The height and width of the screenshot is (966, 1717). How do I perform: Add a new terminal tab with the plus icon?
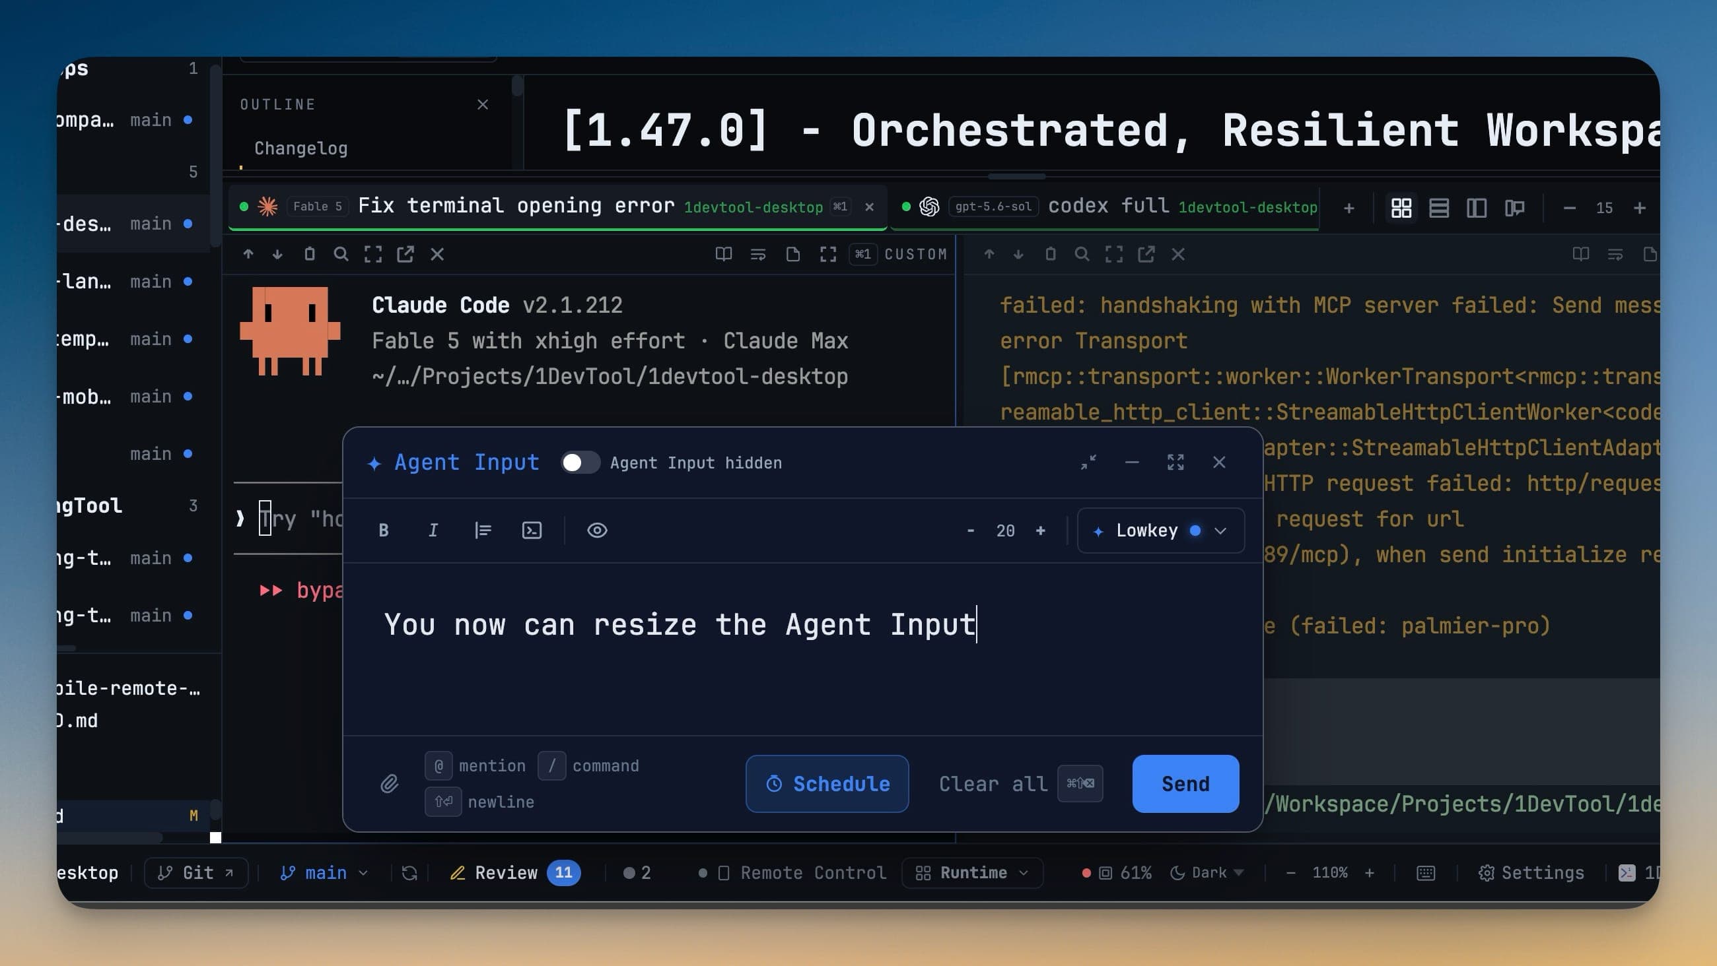(x=1349, y=208)
